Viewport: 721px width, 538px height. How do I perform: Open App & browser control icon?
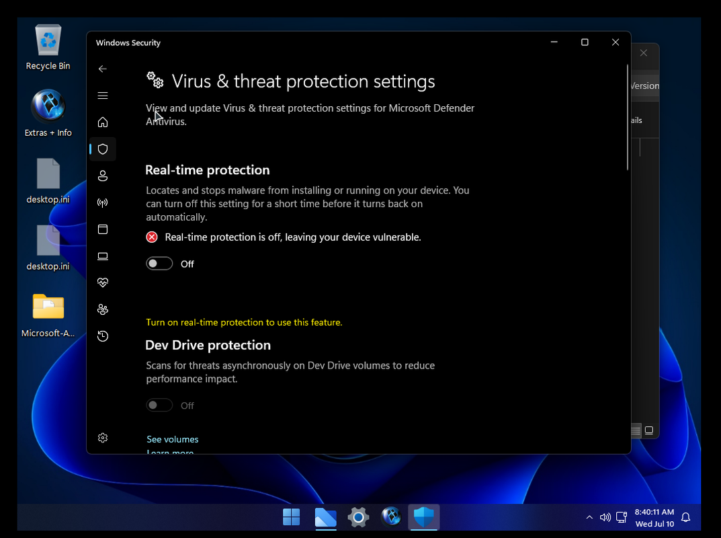point(103,229)
